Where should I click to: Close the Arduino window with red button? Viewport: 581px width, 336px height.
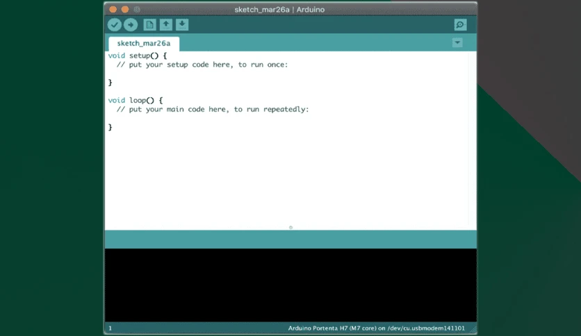(x=113, y=9)
